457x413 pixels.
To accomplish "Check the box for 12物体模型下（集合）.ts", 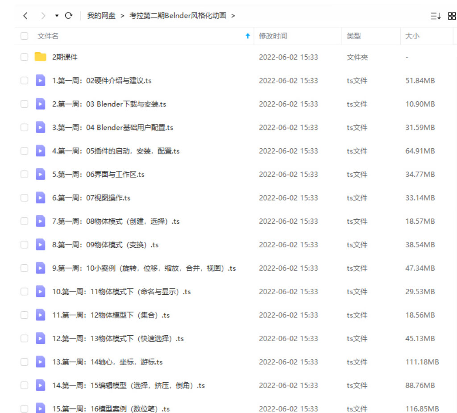I will click(25, 315).
